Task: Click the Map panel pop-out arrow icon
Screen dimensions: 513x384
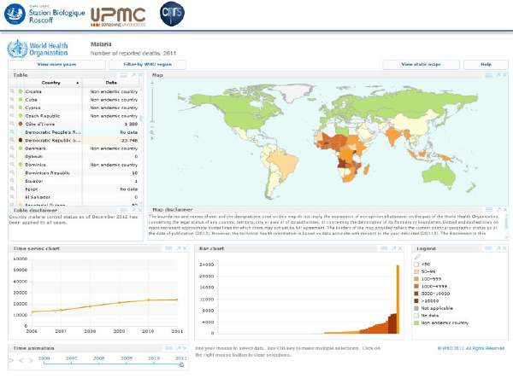Action: [499, 75]
